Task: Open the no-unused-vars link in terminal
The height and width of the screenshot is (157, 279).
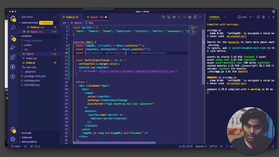Action: tap(236, 36)
